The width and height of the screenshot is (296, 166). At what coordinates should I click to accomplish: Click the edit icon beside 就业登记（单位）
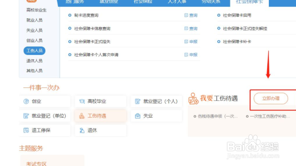26,116
